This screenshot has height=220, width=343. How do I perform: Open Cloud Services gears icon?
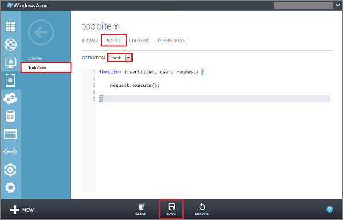click(x=10, y=98)
